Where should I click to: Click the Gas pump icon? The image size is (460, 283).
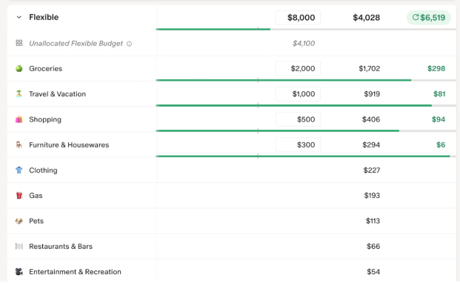(19, 196)
